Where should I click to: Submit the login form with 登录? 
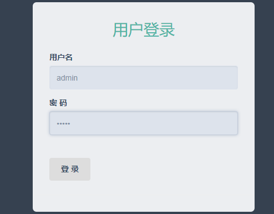[x=70, y=169]
